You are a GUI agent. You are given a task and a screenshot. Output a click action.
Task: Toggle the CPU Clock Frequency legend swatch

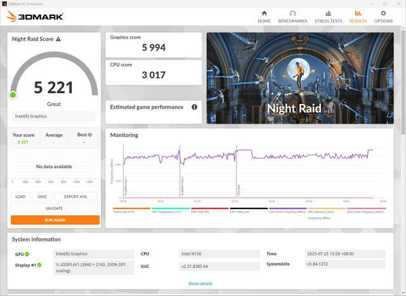coord(287,209)
